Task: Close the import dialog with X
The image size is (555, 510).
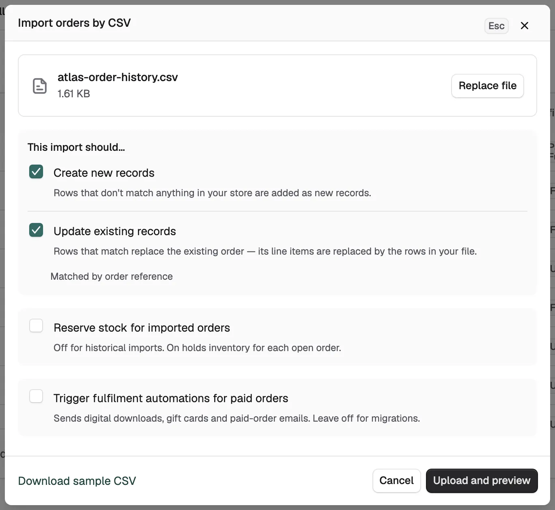Action: [525, 26]
